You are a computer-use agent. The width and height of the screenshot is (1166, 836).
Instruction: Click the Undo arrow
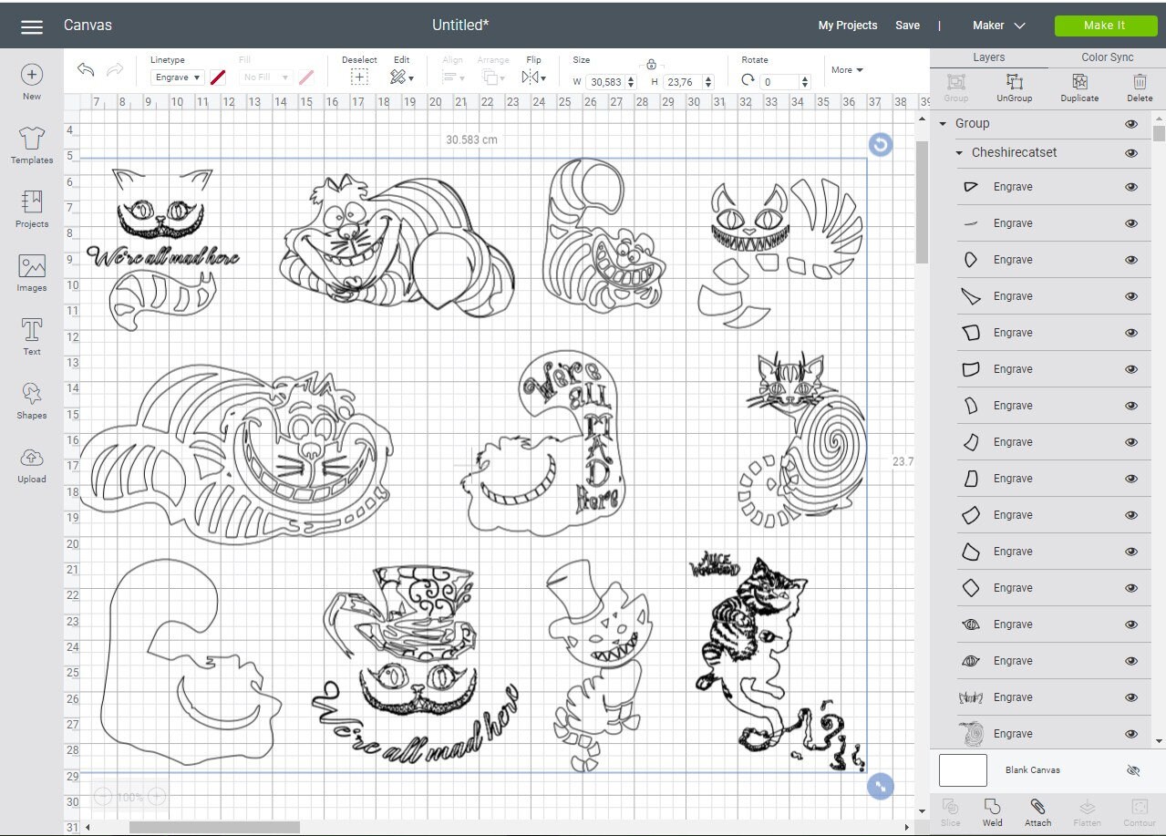point(85,69)
